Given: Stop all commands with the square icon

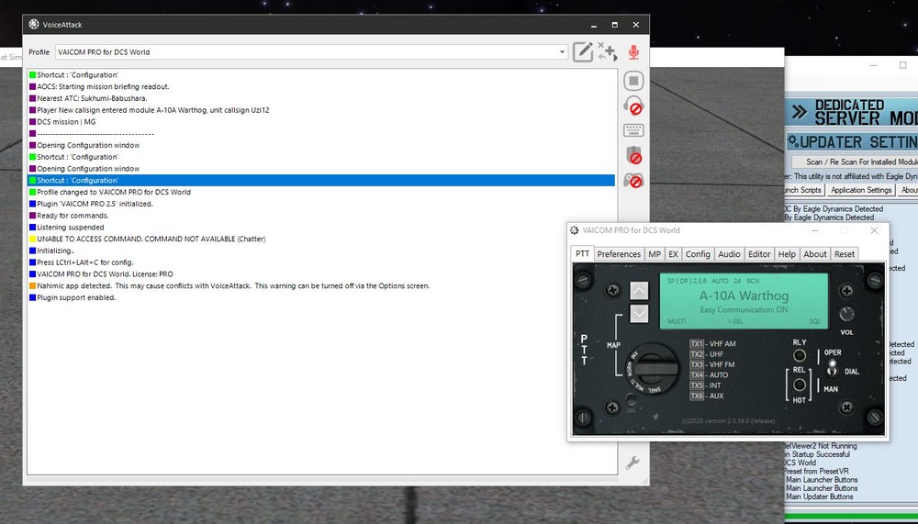Looking at the screenshot, I should point(633,81).
